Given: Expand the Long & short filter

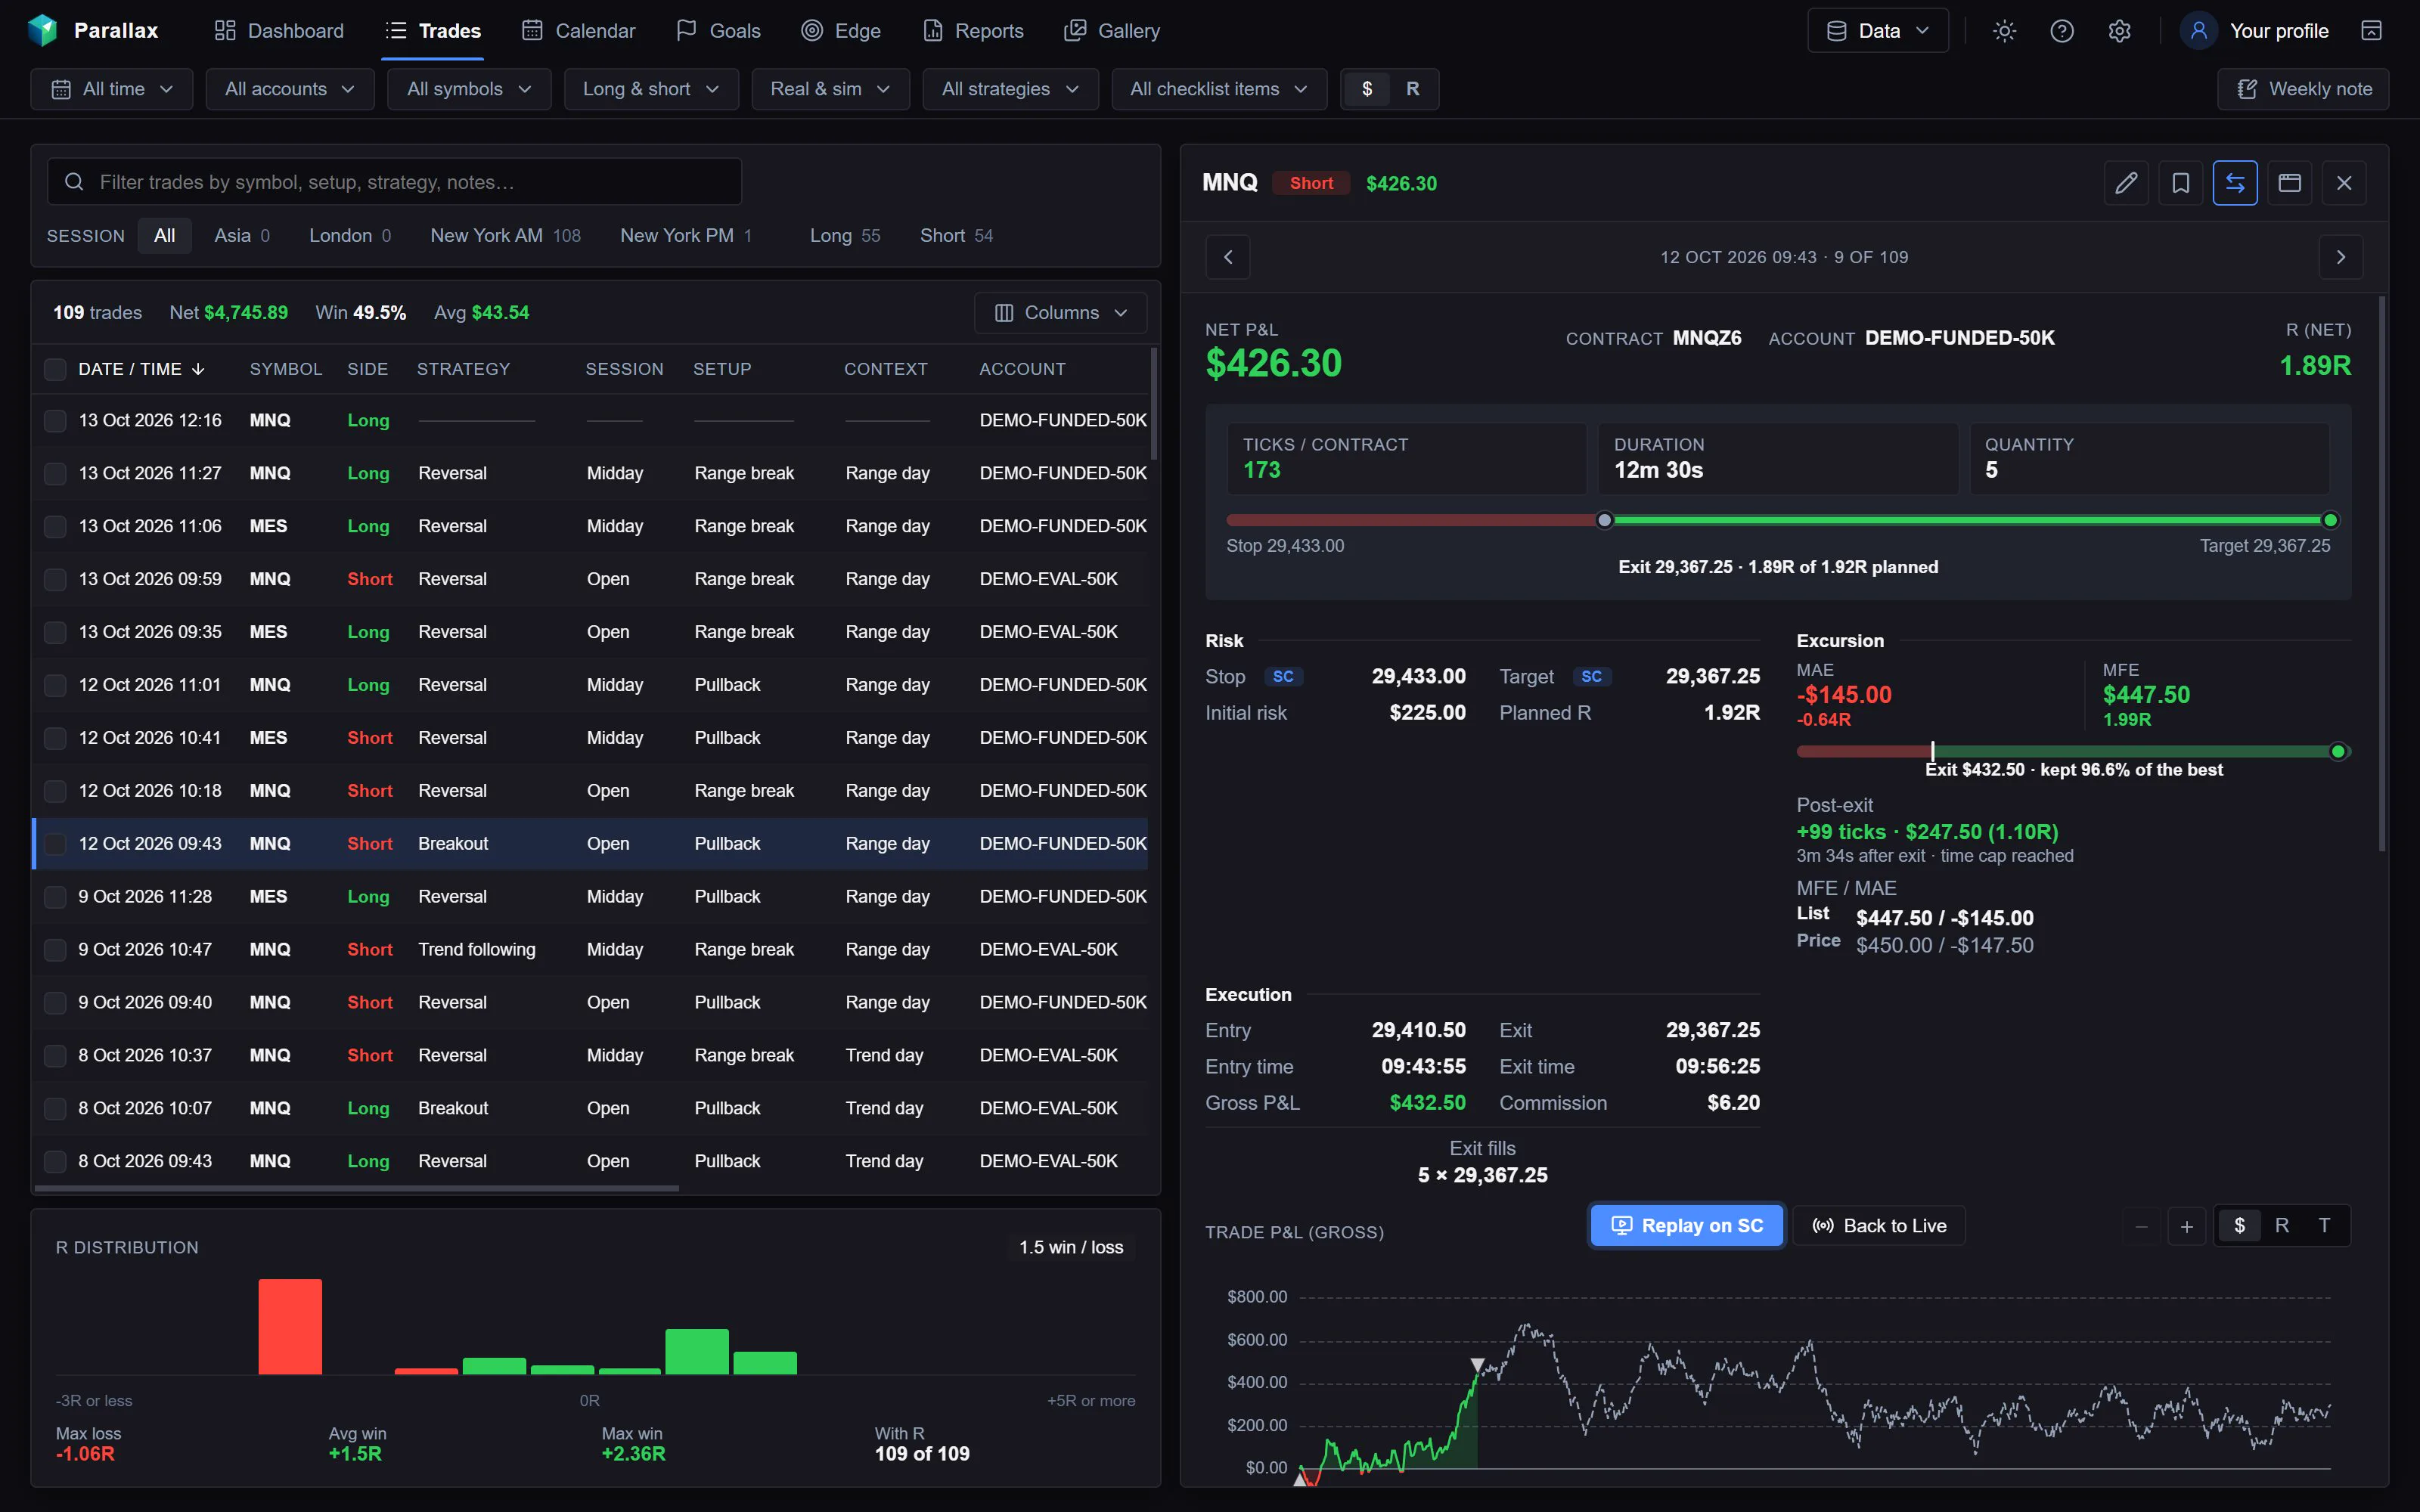Looking at the screenshot, I should pyautogui.click(x=651, y=89).
